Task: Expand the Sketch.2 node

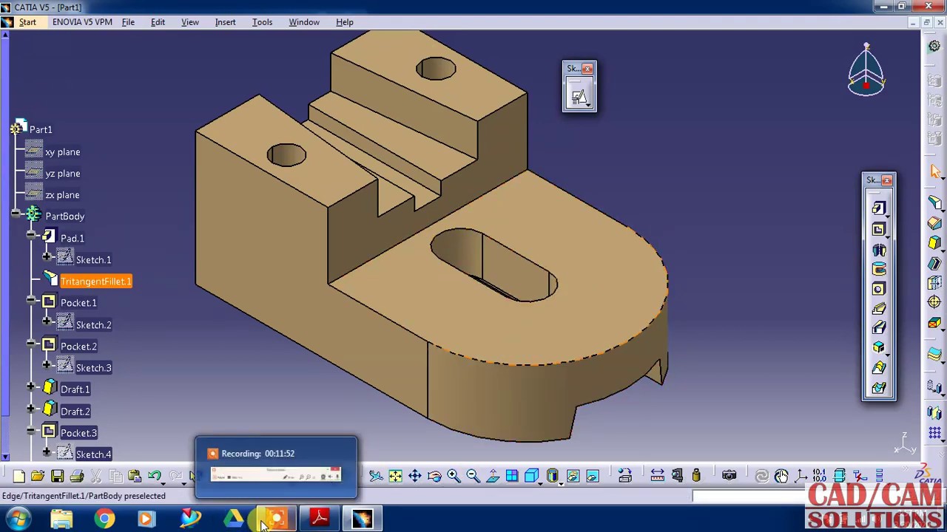Action: pyautogui.click(x=46, y=323)
